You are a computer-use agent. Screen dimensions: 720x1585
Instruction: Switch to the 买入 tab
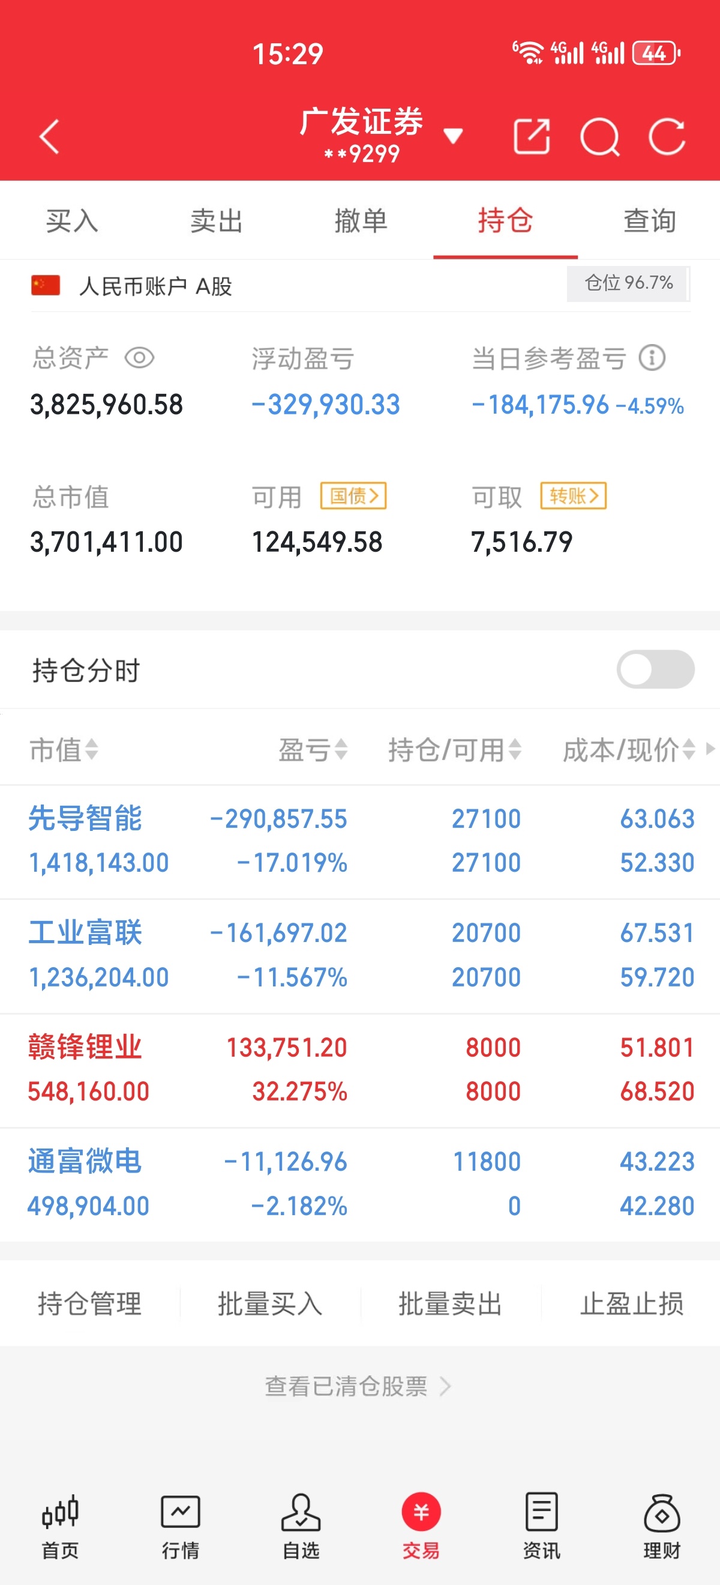coord(72,220)
